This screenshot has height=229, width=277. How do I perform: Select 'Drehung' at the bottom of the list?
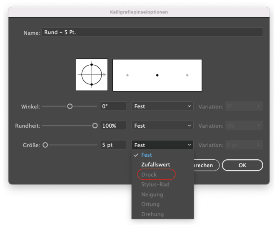click(x=152, y=214)
